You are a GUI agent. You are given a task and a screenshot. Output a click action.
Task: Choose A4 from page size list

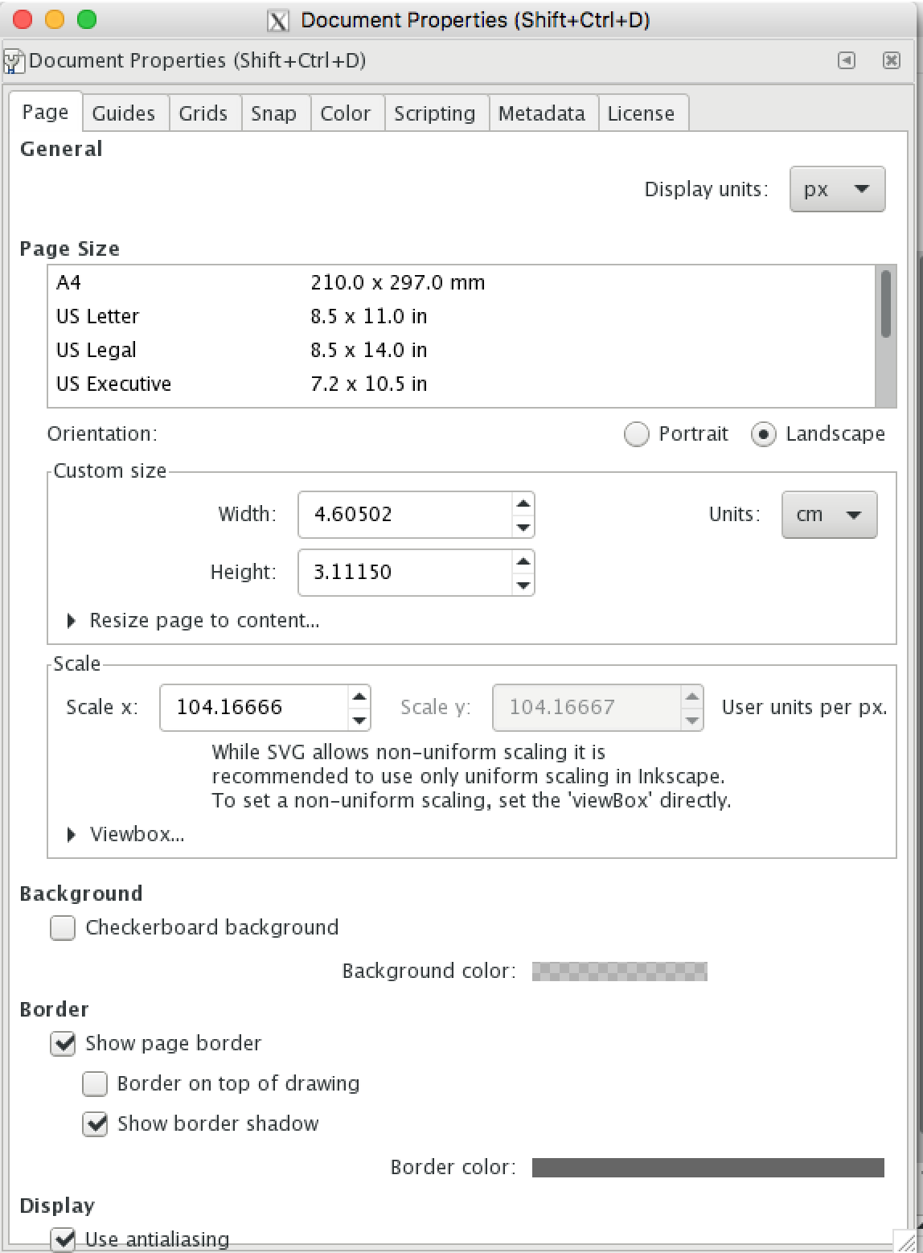tap(69, 282)
